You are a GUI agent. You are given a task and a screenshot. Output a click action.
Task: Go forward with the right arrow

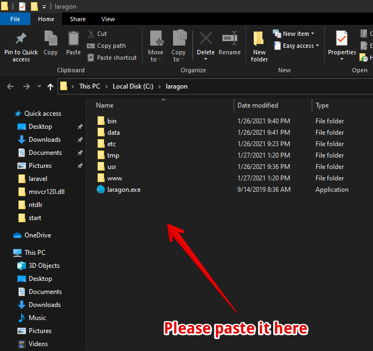coord(27,86)
